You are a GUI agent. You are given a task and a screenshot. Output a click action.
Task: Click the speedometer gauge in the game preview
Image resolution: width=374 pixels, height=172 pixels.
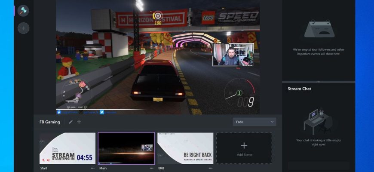point(239,93)
